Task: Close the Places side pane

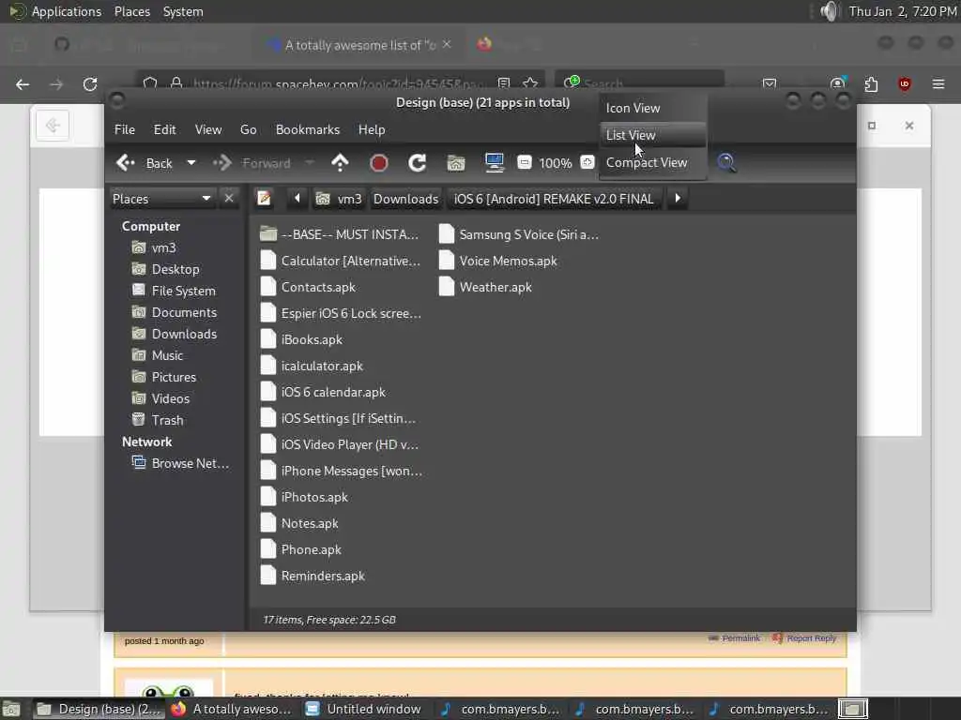Action: pyautogui.click(x=229, y=199)
